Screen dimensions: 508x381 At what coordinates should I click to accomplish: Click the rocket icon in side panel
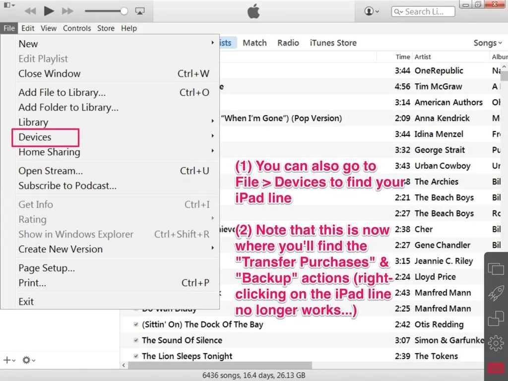click(x=496, y=293)
